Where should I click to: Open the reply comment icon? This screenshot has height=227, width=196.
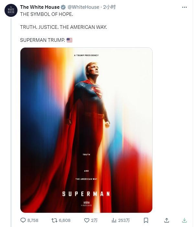tap(23, 220)
